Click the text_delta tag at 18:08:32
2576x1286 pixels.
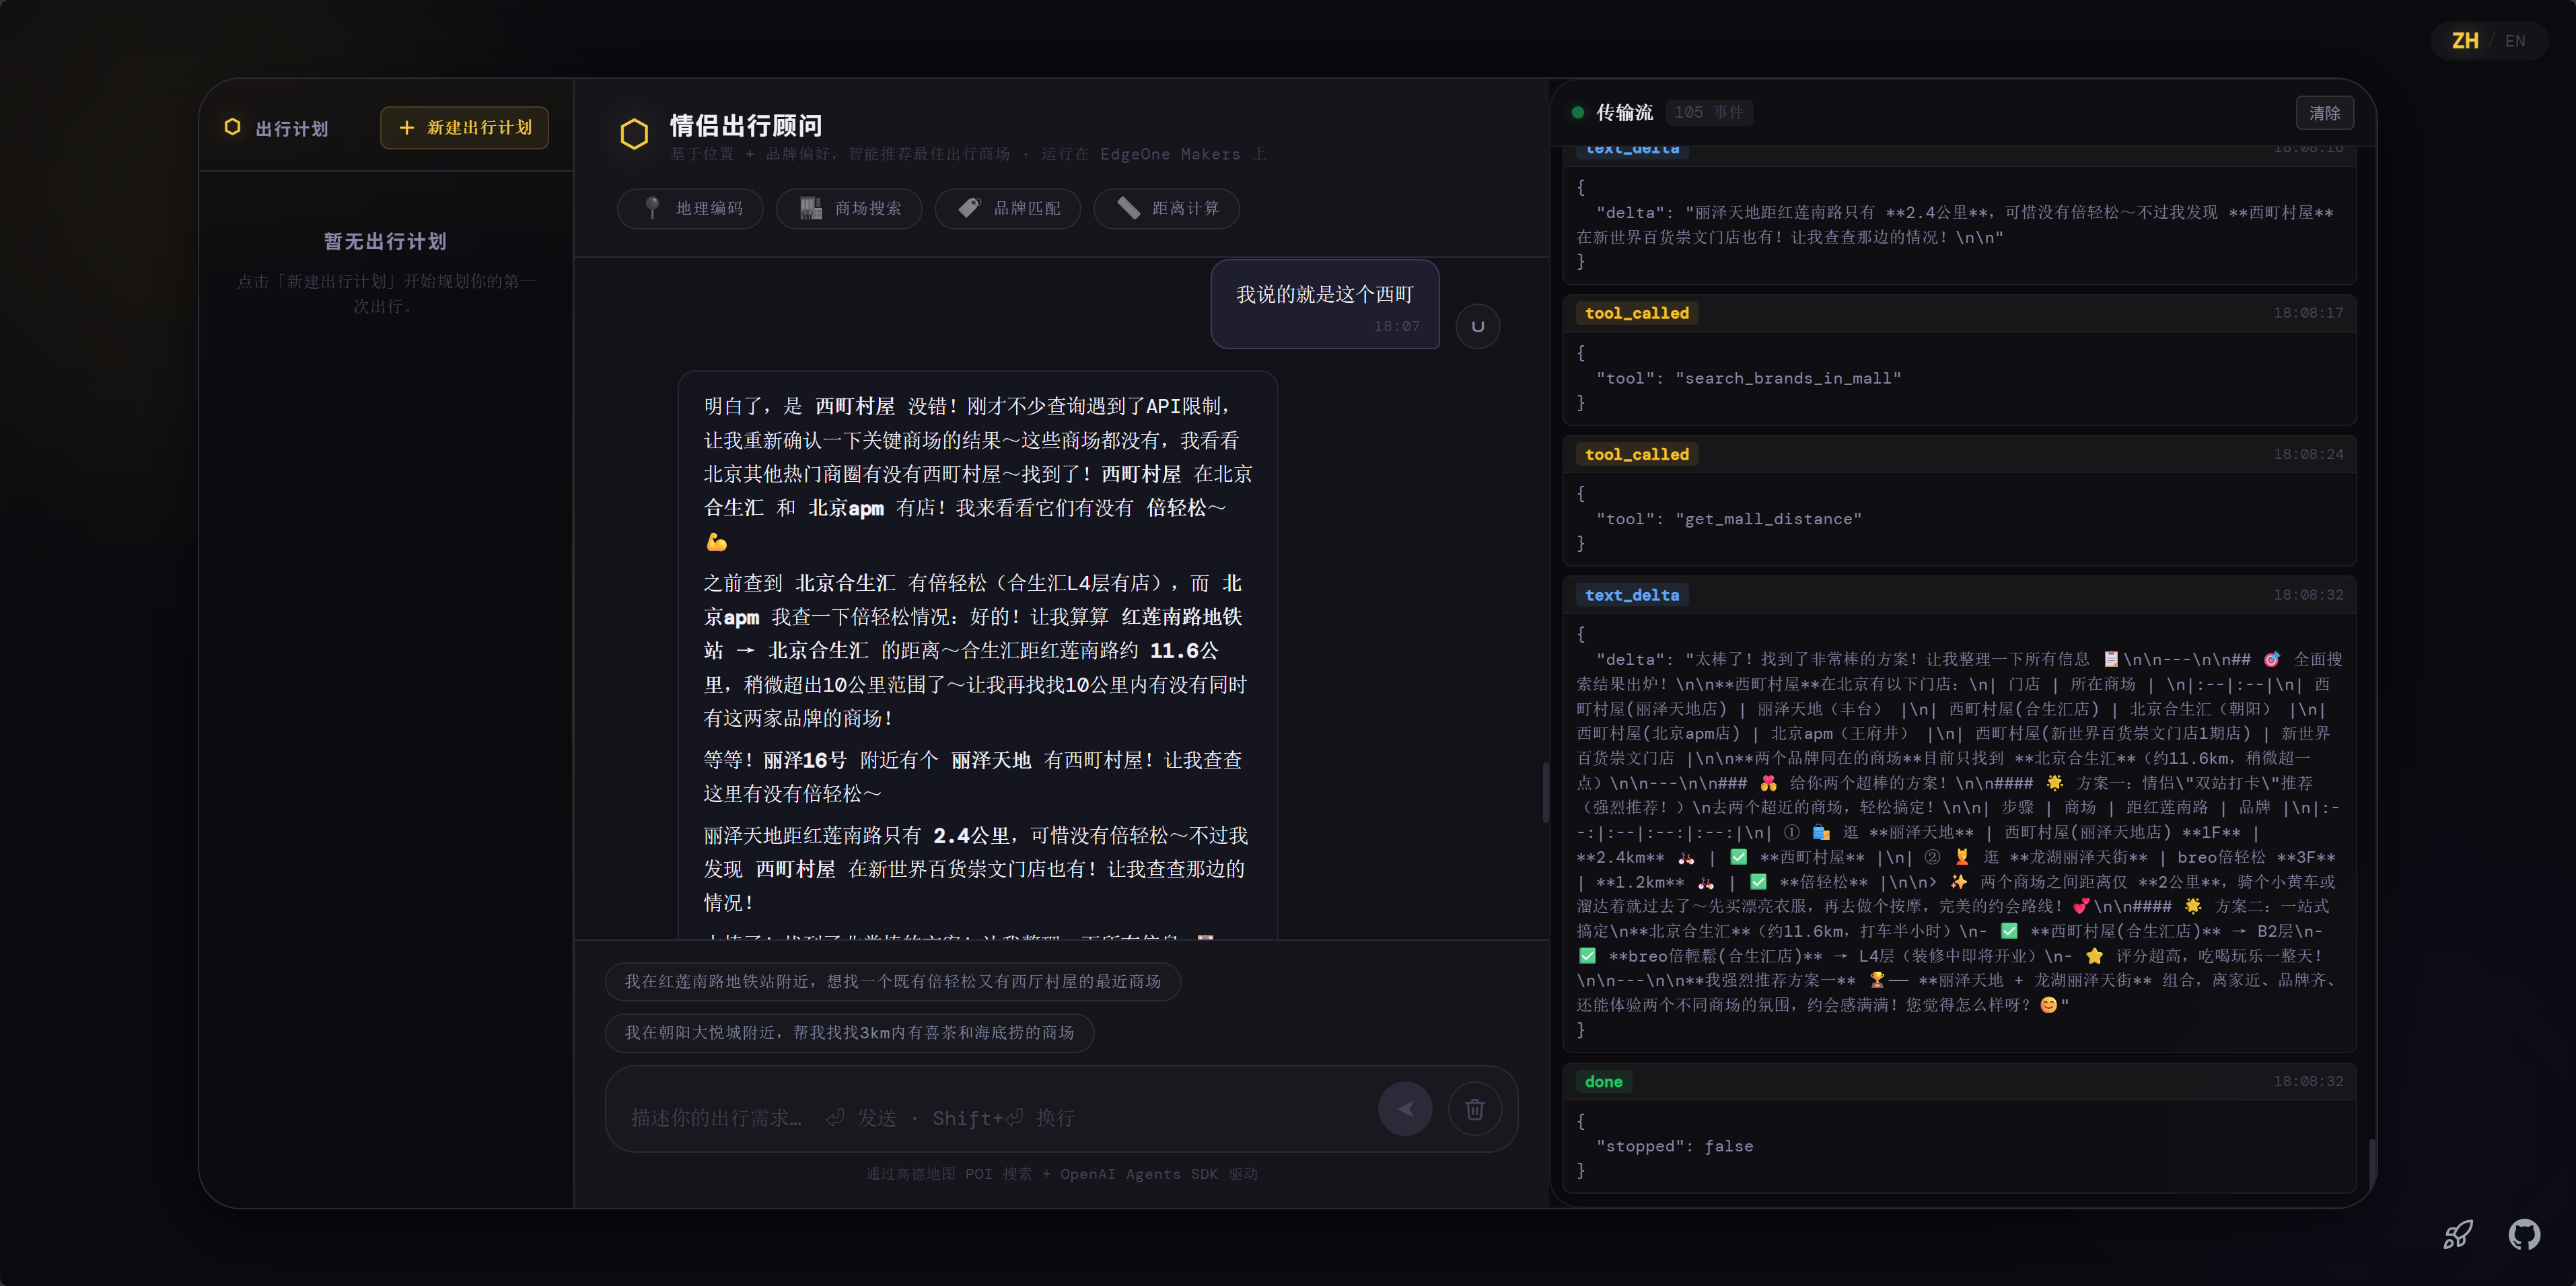[x=1631, y=595]
